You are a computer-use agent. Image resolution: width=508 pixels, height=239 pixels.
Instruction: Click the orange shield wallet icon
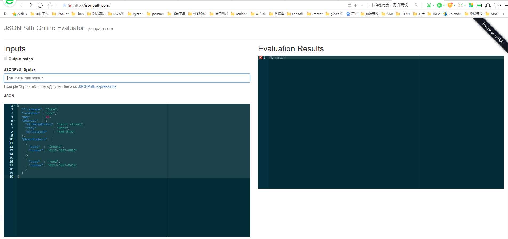[x=450, y=5]
